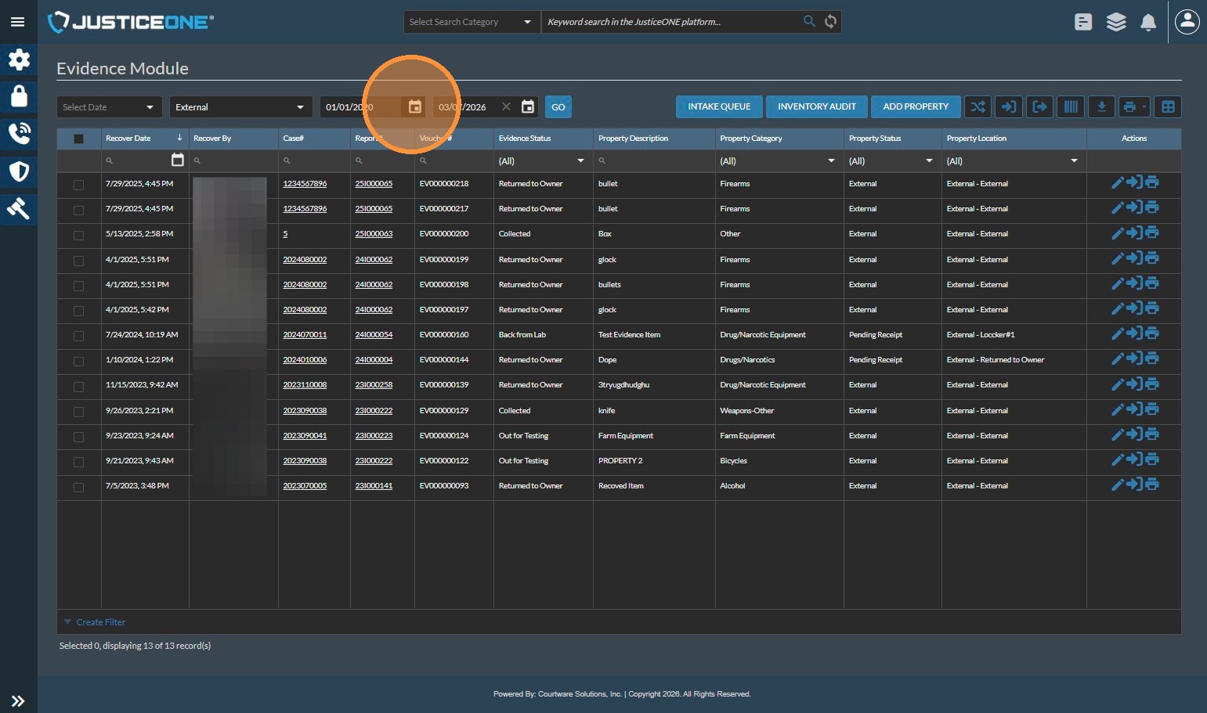Open the gavel icon in the sidebar

coord(19,209)
